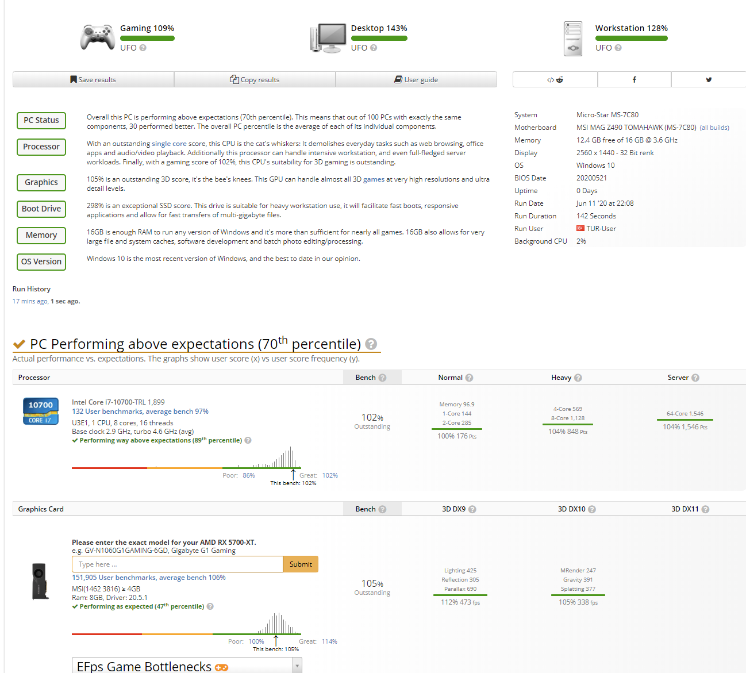Jump to Boot Drive section

pyautogui.click(x=41, y=209)
